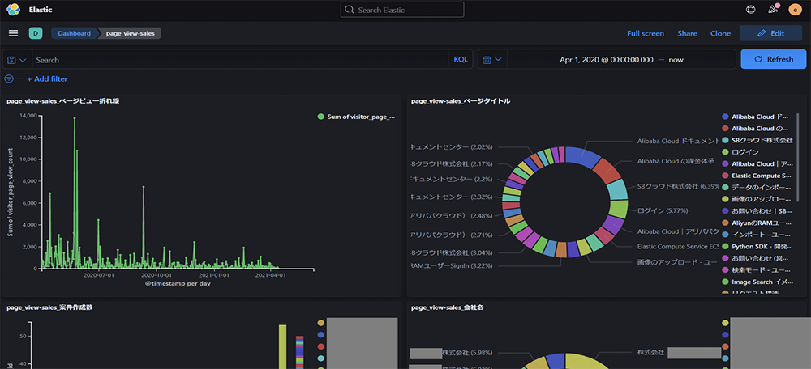Open the filter options circle icon
This screenshot has height=369, width=811.
point(9,79)
